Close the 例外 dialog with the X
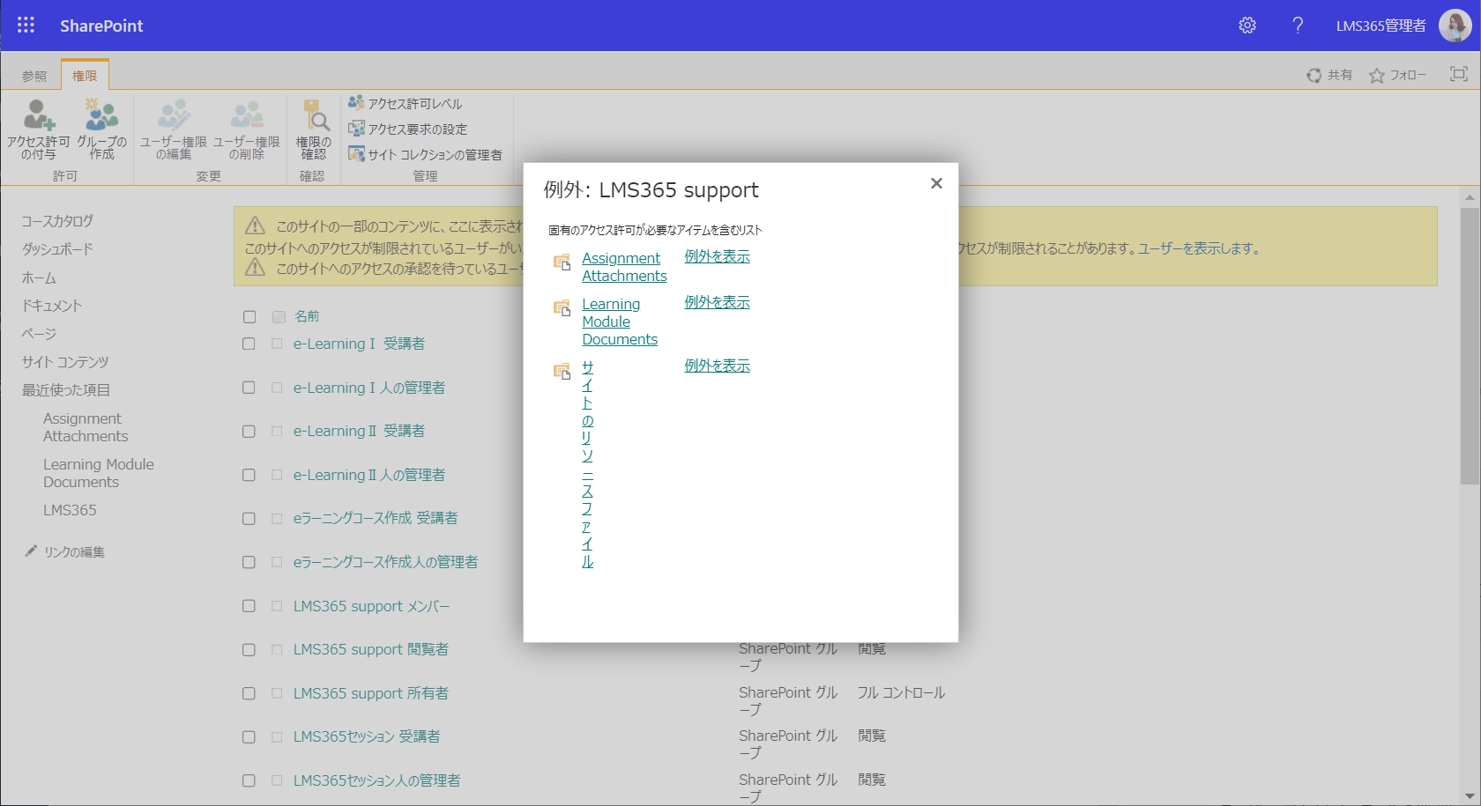Image resolution: width=1481 pixels, height=806 pixels. tap(936, 183)
